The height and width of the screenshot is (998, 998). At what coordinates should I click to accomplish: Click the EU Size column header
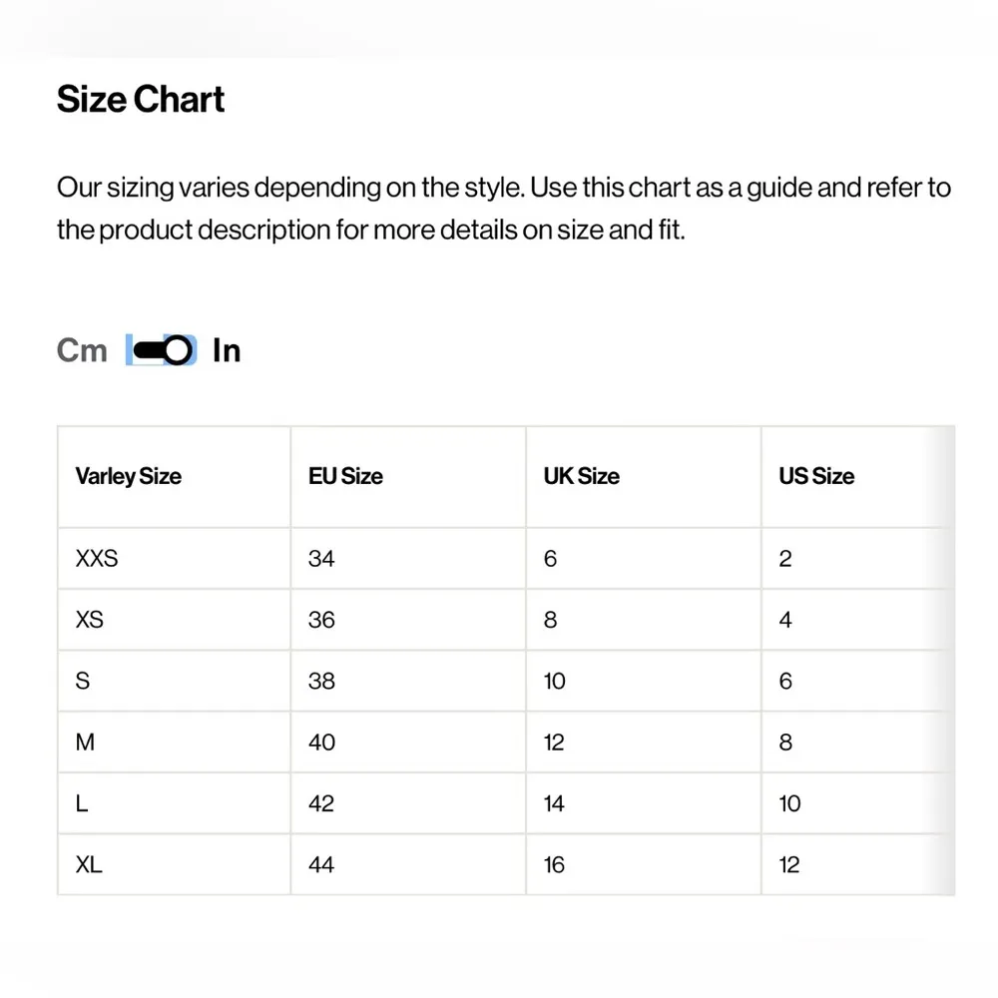(345, 476)
